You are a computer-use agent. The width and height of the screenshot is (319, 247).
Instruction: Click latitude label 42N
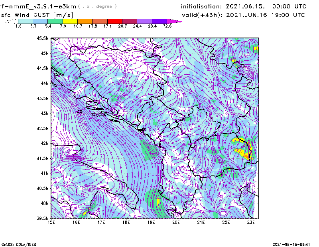pyautogui.click(x=45, y=143)
